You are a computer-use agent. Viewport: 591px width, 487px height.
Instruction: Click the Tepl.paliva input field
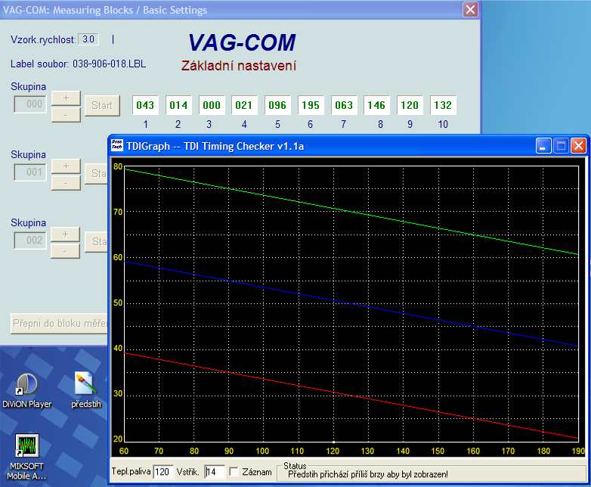coord(162,472)
